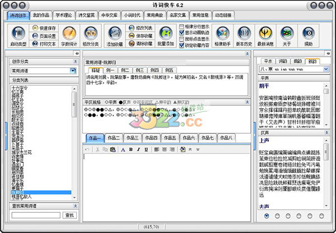The width and height of the screenshot is (336, 233).
Task: Open the 中华文库 tab
Action: [109, 15]
